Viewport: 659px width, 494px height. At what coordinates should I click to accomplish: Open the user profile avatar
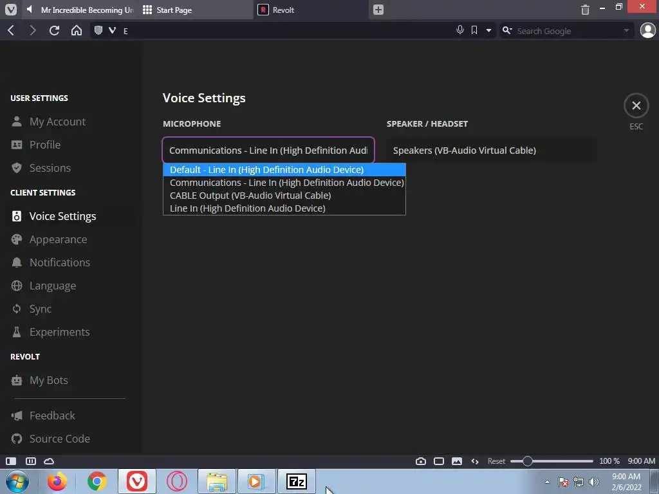pos(647,30)
